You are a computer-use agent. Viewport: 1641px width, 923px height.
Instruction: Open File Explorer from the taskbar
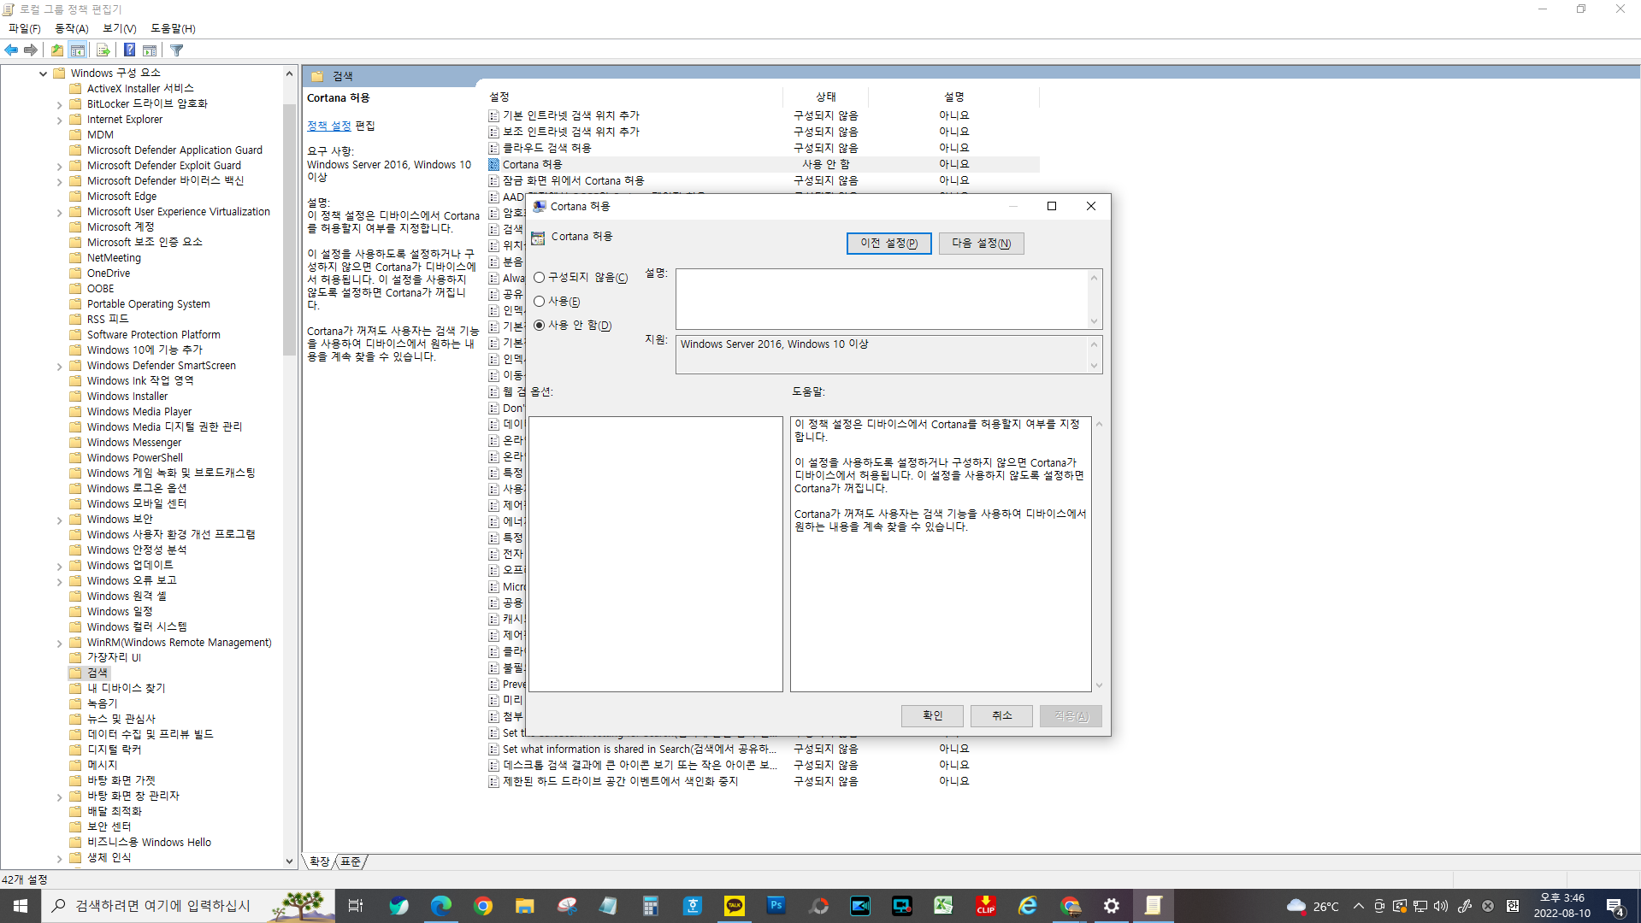(x=525, y=906)
